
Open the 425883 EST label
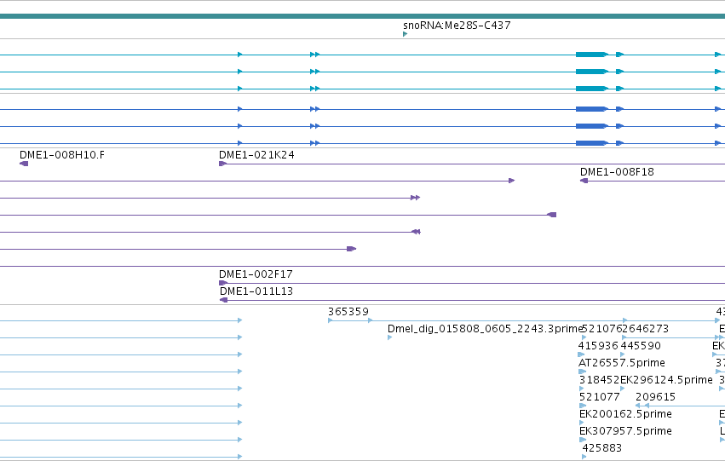tap(601, 448)
